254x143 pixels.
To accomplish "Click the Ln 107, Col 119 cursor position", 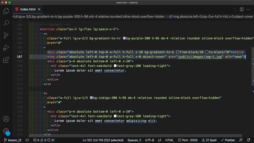I will tap(103, 140).
